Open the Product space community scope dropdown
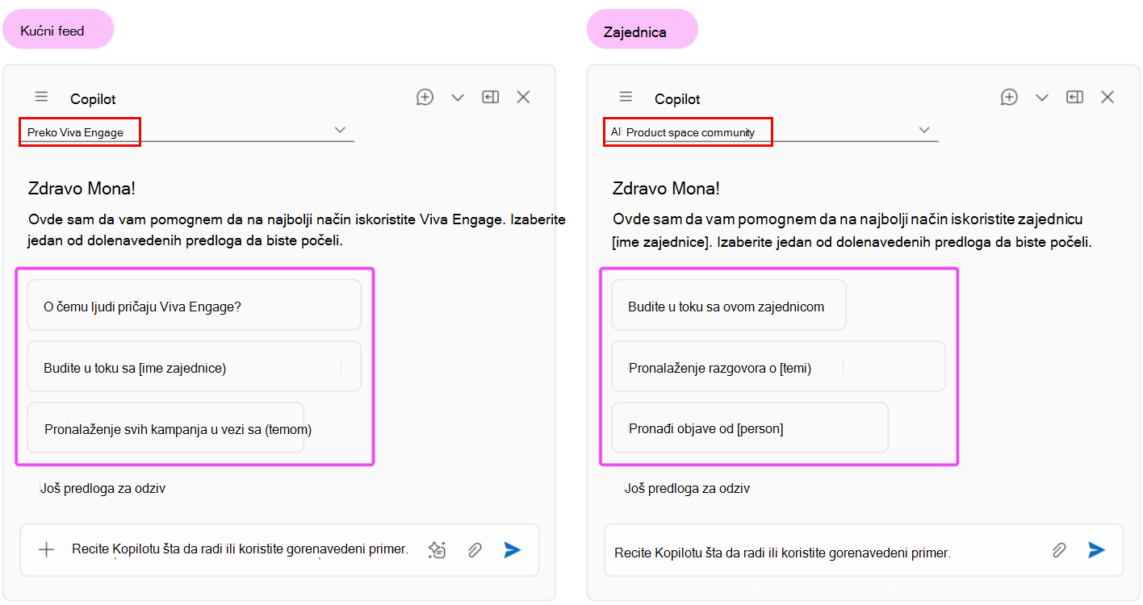The image size is (1143, 605). tap(772, 131)
